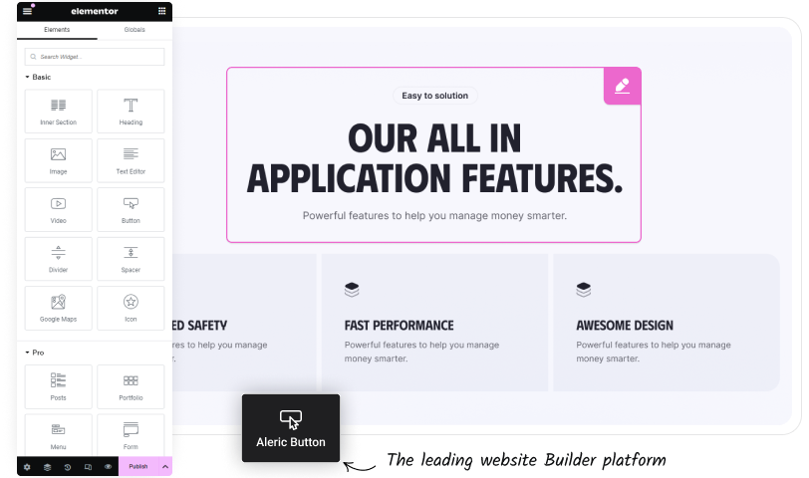
Task: Select the Heading widget
Action: 131,111
